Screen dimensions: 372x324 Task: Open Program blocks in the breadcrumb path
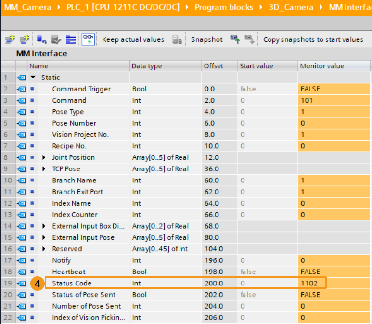coord(224,7)
